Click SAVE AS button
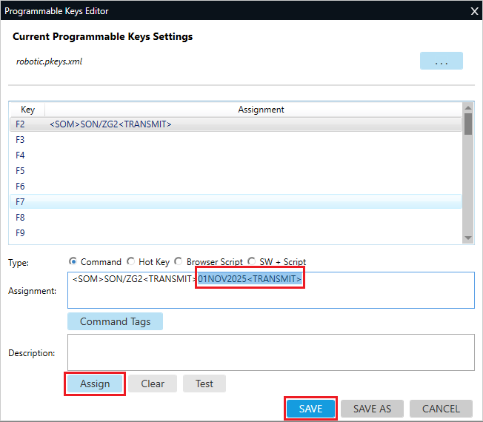This screenshot has height=422, width=483. (x=372, y=409)
